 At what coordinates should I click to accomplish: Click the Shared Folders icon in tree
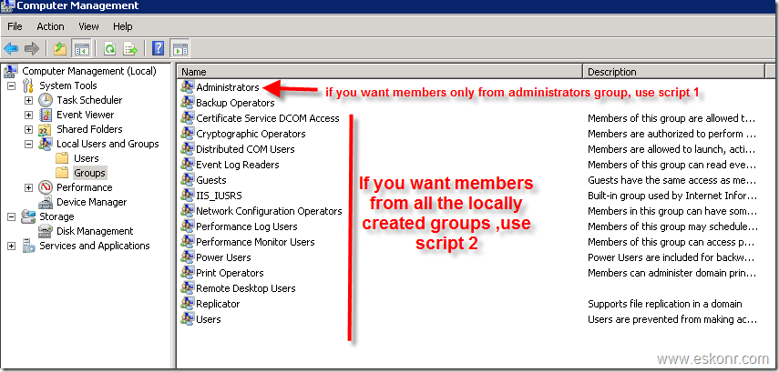click(x=46, y=129)
